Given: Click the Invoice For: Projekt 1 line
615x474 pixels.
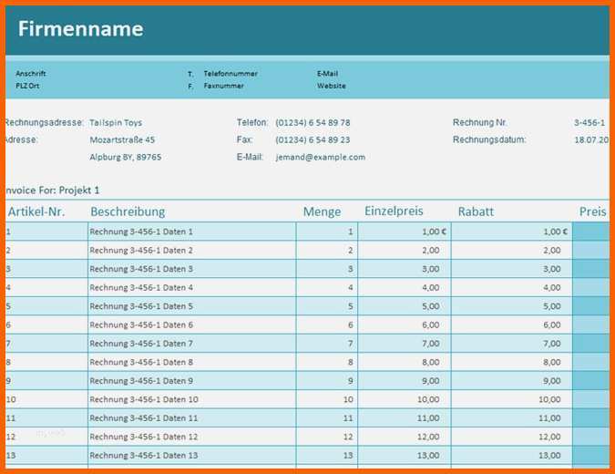Looking at the screenshot, I should [52, 191].
